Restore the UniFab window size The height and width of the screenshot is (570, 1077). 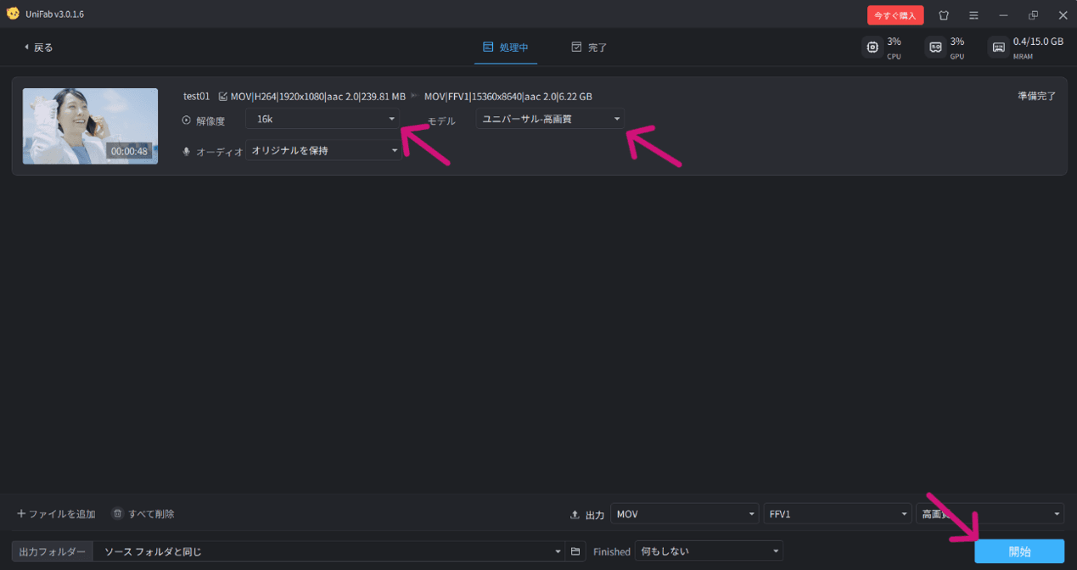pos(1033,15)
